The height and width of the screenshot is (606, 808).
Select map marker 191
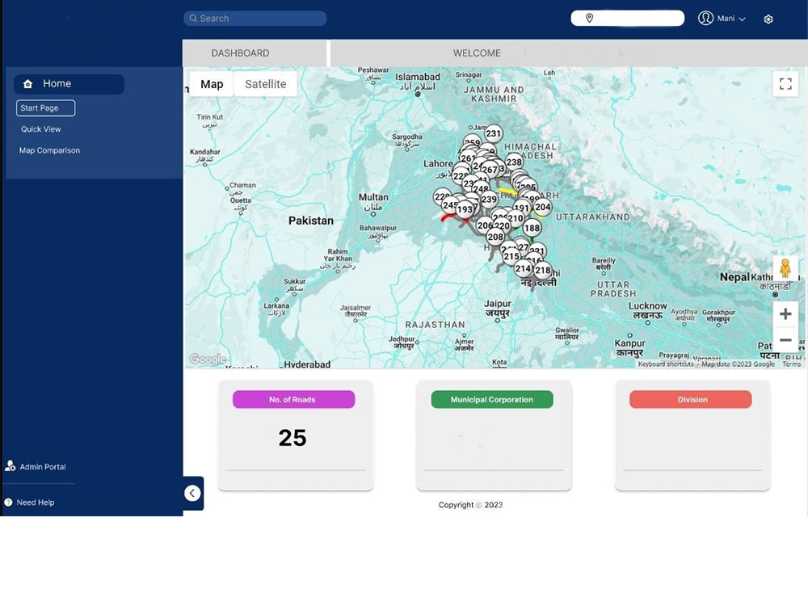point(521,208)
